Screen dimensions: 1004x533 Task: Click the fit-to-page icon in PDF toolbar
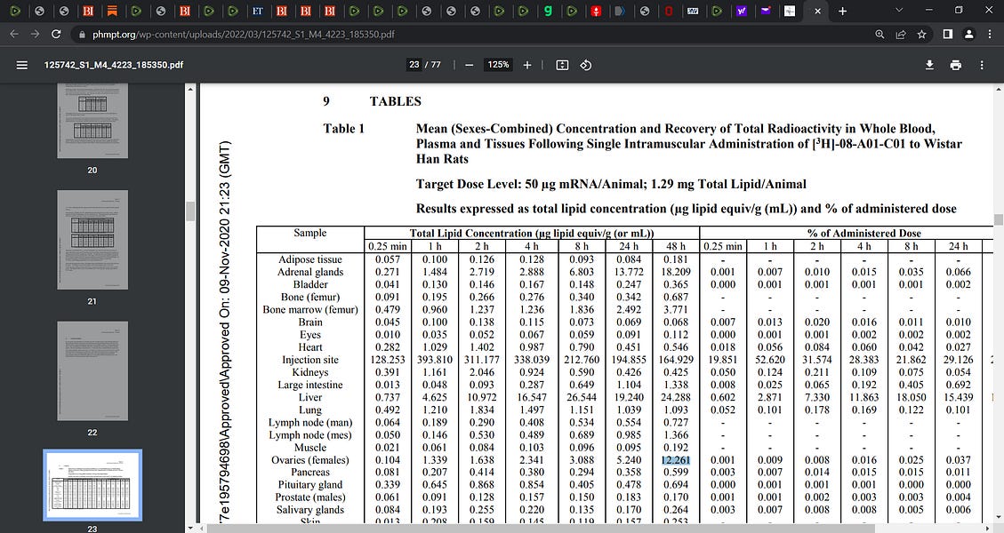(561, 65)
